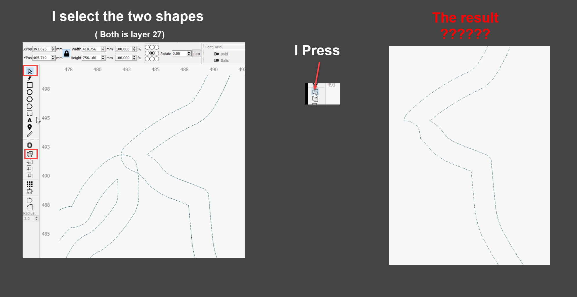Select the top-left anchor radio button
This screenshot has width=577, height=297.
(x=147, y=47)
